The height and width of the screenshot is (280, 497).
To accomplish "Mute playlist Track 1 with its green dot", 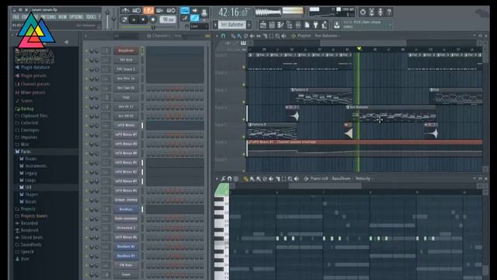I will (x=244, y=67).
